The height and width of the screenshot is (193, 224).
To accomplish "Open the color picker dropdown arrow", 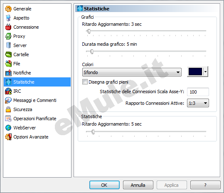I will (205, 72).
